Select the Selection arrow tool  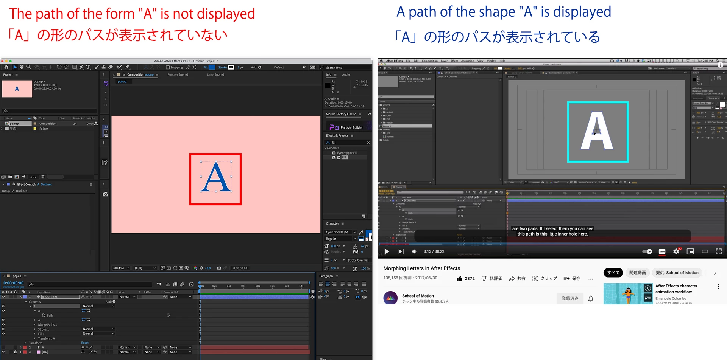(15, 67)
